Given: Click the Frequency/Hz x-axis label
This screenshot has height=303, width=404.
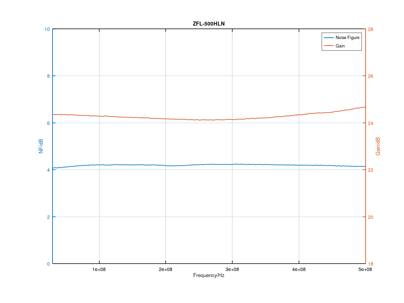Looking at the screenshot, I should coord(209,275).
